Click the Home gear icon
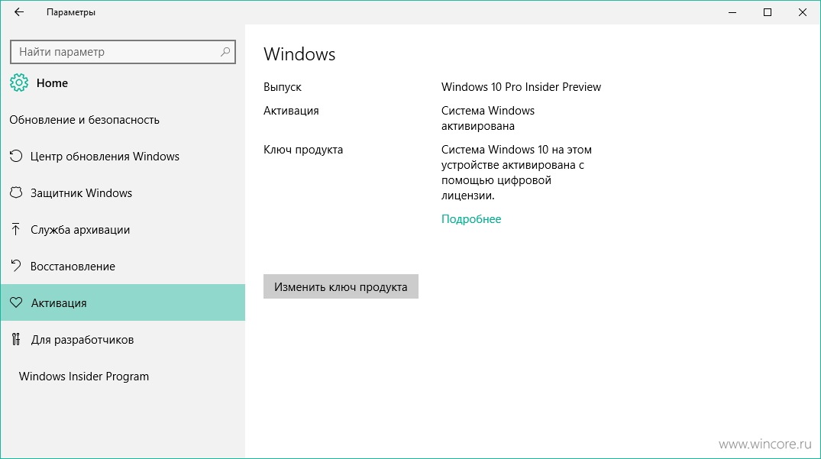 coord(19,82)
